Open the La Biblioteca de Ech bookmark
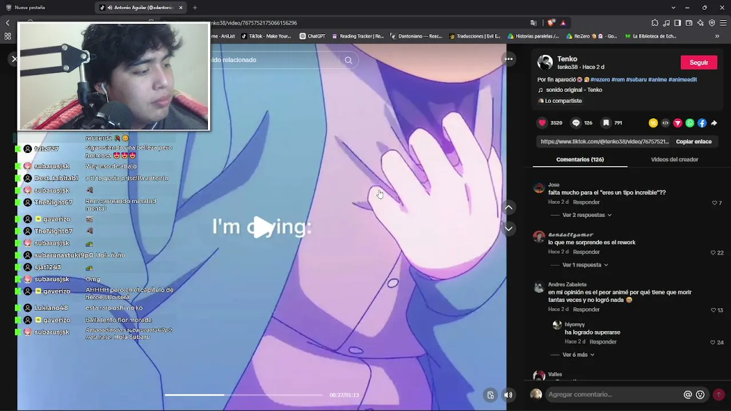This screenshot has width=731, height=411. coord(650,36)
